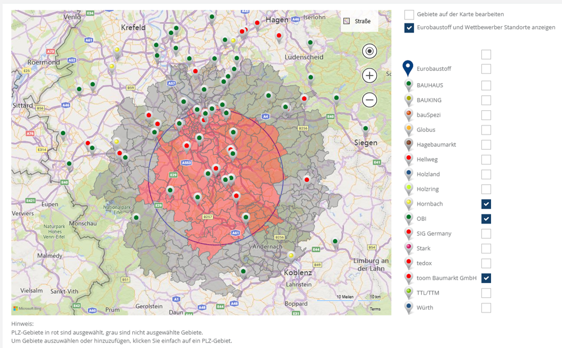The width and height of the screenshot is (562, 348).
Task: Click the Holzring legend pin icon
Action: pyautogui.click(x=408, y=189)
